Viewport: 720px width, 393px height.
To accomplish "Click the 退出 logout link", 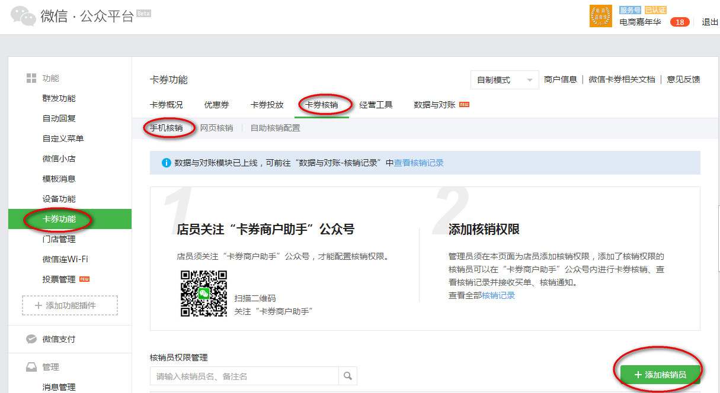I will [710, 22].
